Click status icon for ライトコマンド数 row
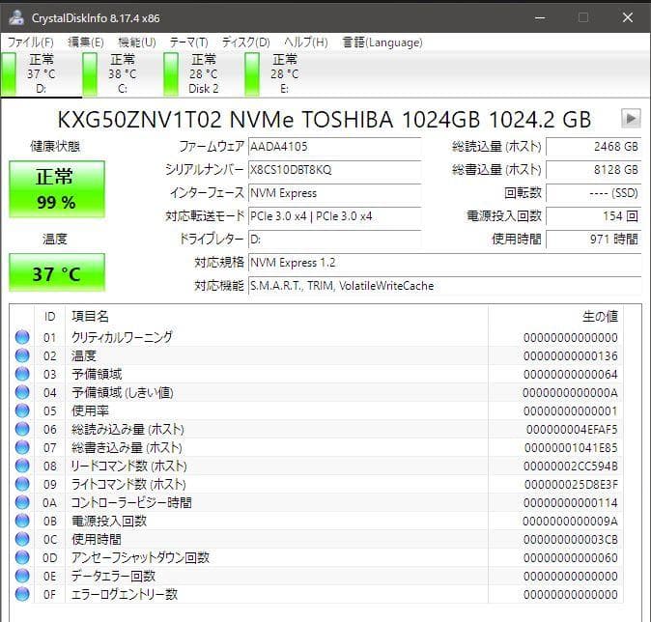Screen dimensions: 651x622 [x=22, y=484]
